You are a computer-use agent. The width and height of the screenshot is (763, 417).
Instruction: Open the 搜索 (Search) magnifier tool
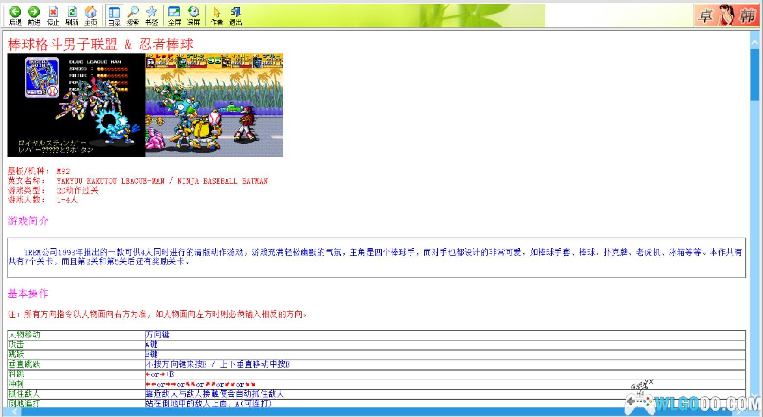[133, 16]
